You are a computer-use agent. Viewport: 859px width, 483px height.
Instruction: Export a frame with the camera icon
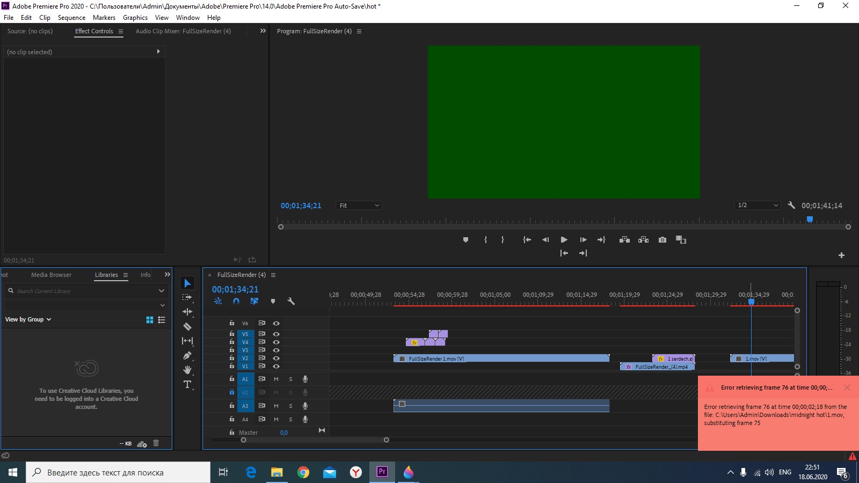662,240
